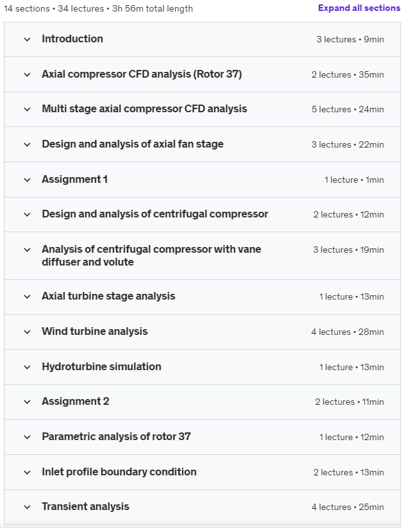Toggle chevron for Design and analysis of axial fan stage
This screenshot has width=402, height=528.
tap(27, 144)
